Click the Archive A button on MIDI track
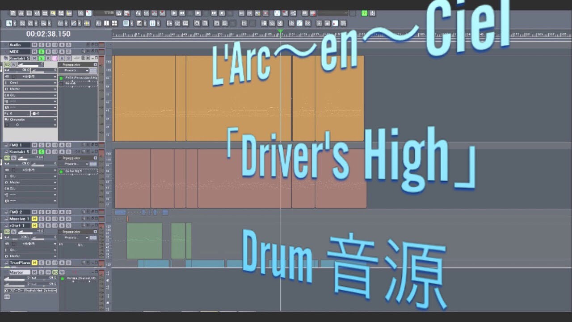Image resolution: width=572 pixels, height=322 pixels. (62, 51)
